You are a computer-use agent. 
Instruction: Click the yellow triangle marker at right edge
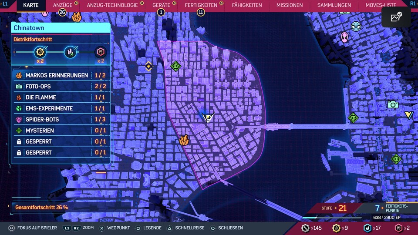click(409, 115)
